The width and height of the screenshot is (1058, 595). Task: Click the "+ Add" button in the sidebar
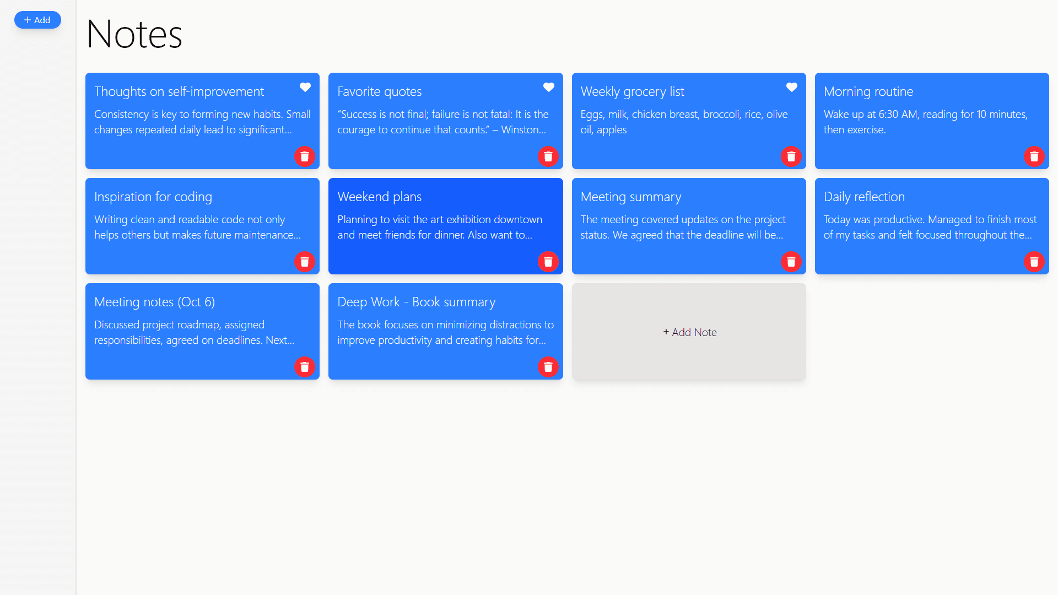(37, 20)
